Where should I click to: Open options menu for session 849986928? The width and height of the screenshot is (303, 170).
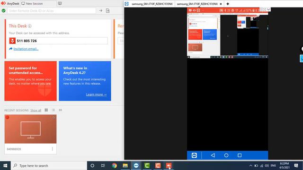tap(53, 149)
